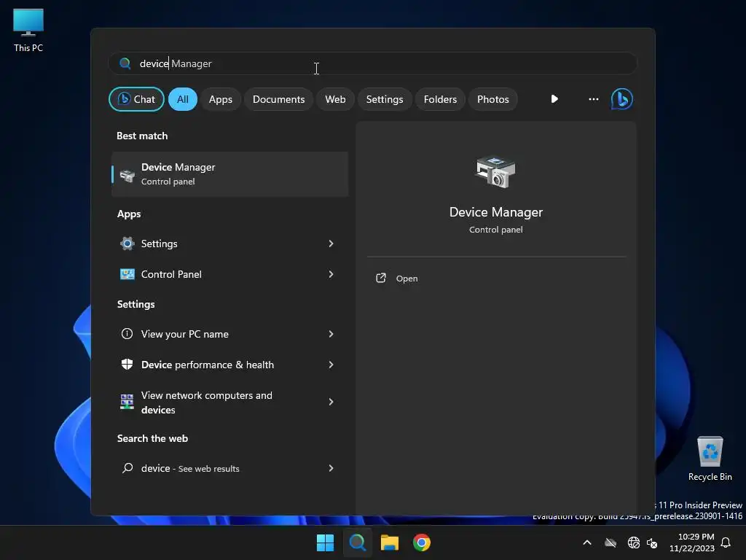Expand the Control Panel result arrow
Screen dimensions: 746x560
[331, 274]
